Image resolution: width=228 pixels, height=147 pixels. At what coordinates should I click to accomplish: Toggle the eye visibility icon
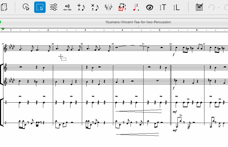(x=150, y=7)
